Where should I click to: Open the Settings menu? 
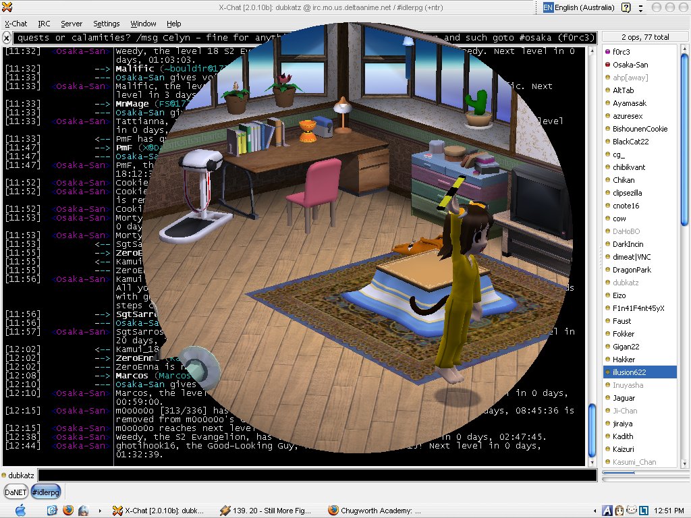pos(106,24)
